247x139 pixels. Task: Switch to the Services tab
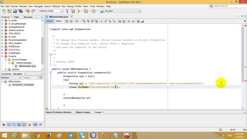coord(28,17)
